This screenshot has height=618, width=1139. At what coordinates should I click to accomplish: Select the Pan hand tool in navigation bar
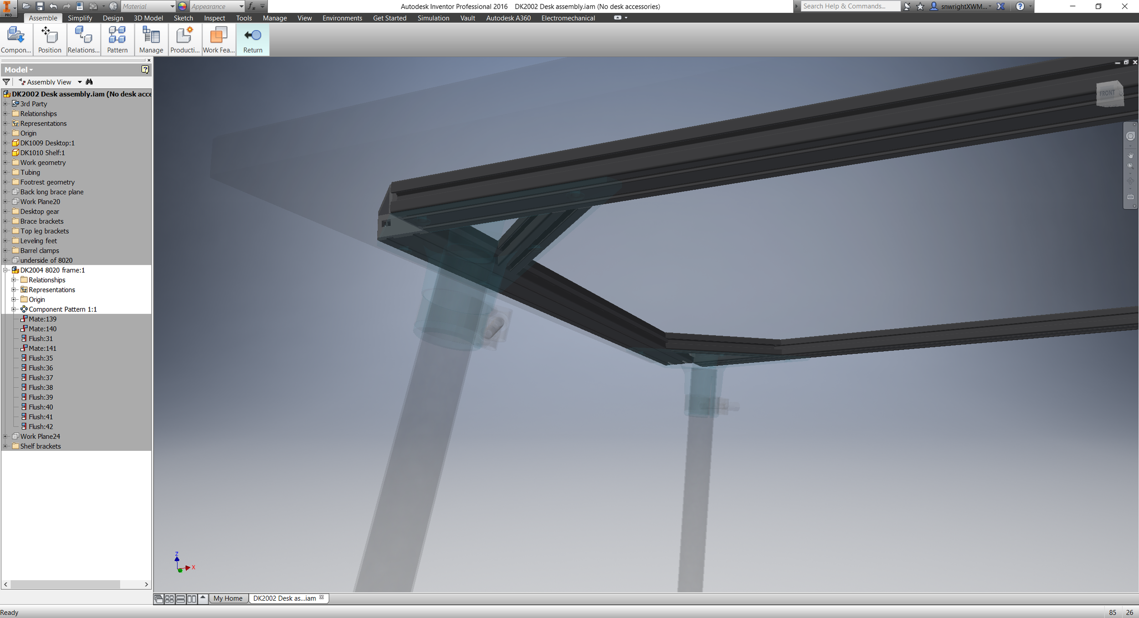(x=1130, y=155)
